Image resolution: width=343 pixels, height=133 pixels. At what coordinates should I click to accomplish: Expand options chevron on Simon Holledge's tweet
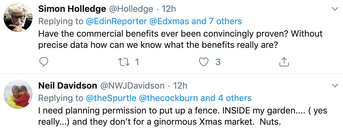(x=335, y=9)
